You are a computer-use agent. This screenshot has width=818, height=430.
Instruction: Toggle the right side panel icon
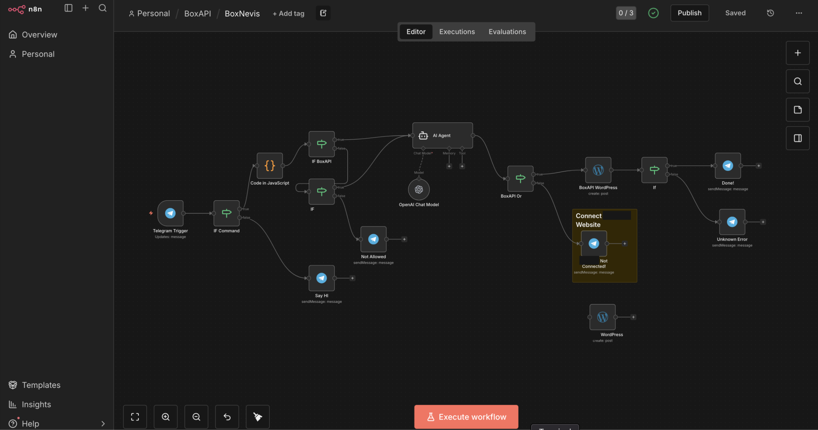tap(798, 138)
